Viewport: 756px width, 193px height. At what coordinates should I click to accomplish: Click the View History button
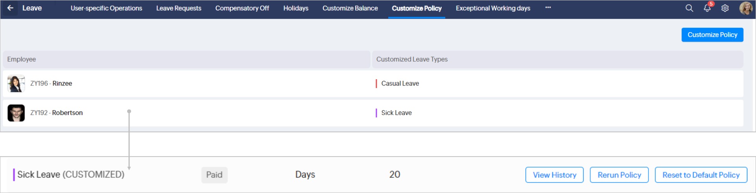tap(554, 175)
